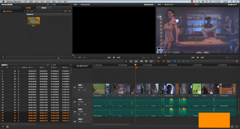Collapse the dounlu-a bin tree arrow

click(x=1, y=11)
